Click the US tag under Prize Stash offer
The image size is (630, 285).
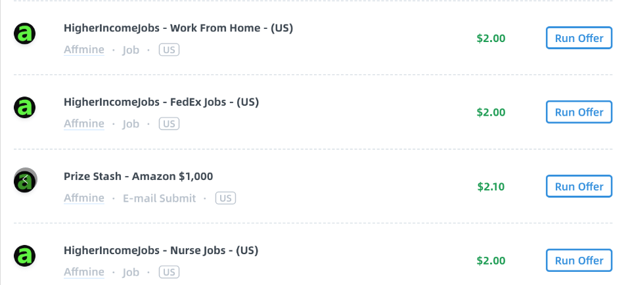225,198
